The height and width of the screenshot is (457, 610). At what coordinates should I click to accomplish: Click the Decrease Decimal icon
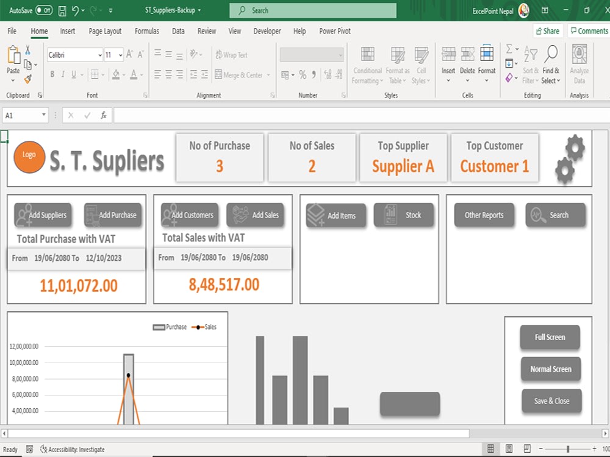[x=339, y=75]
